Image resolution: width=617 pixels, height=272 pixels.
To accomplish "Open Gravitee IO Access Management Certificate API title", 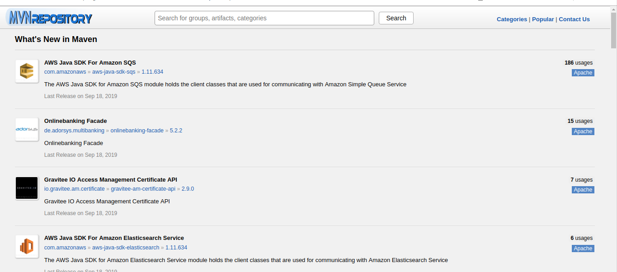I will [111, 180].
